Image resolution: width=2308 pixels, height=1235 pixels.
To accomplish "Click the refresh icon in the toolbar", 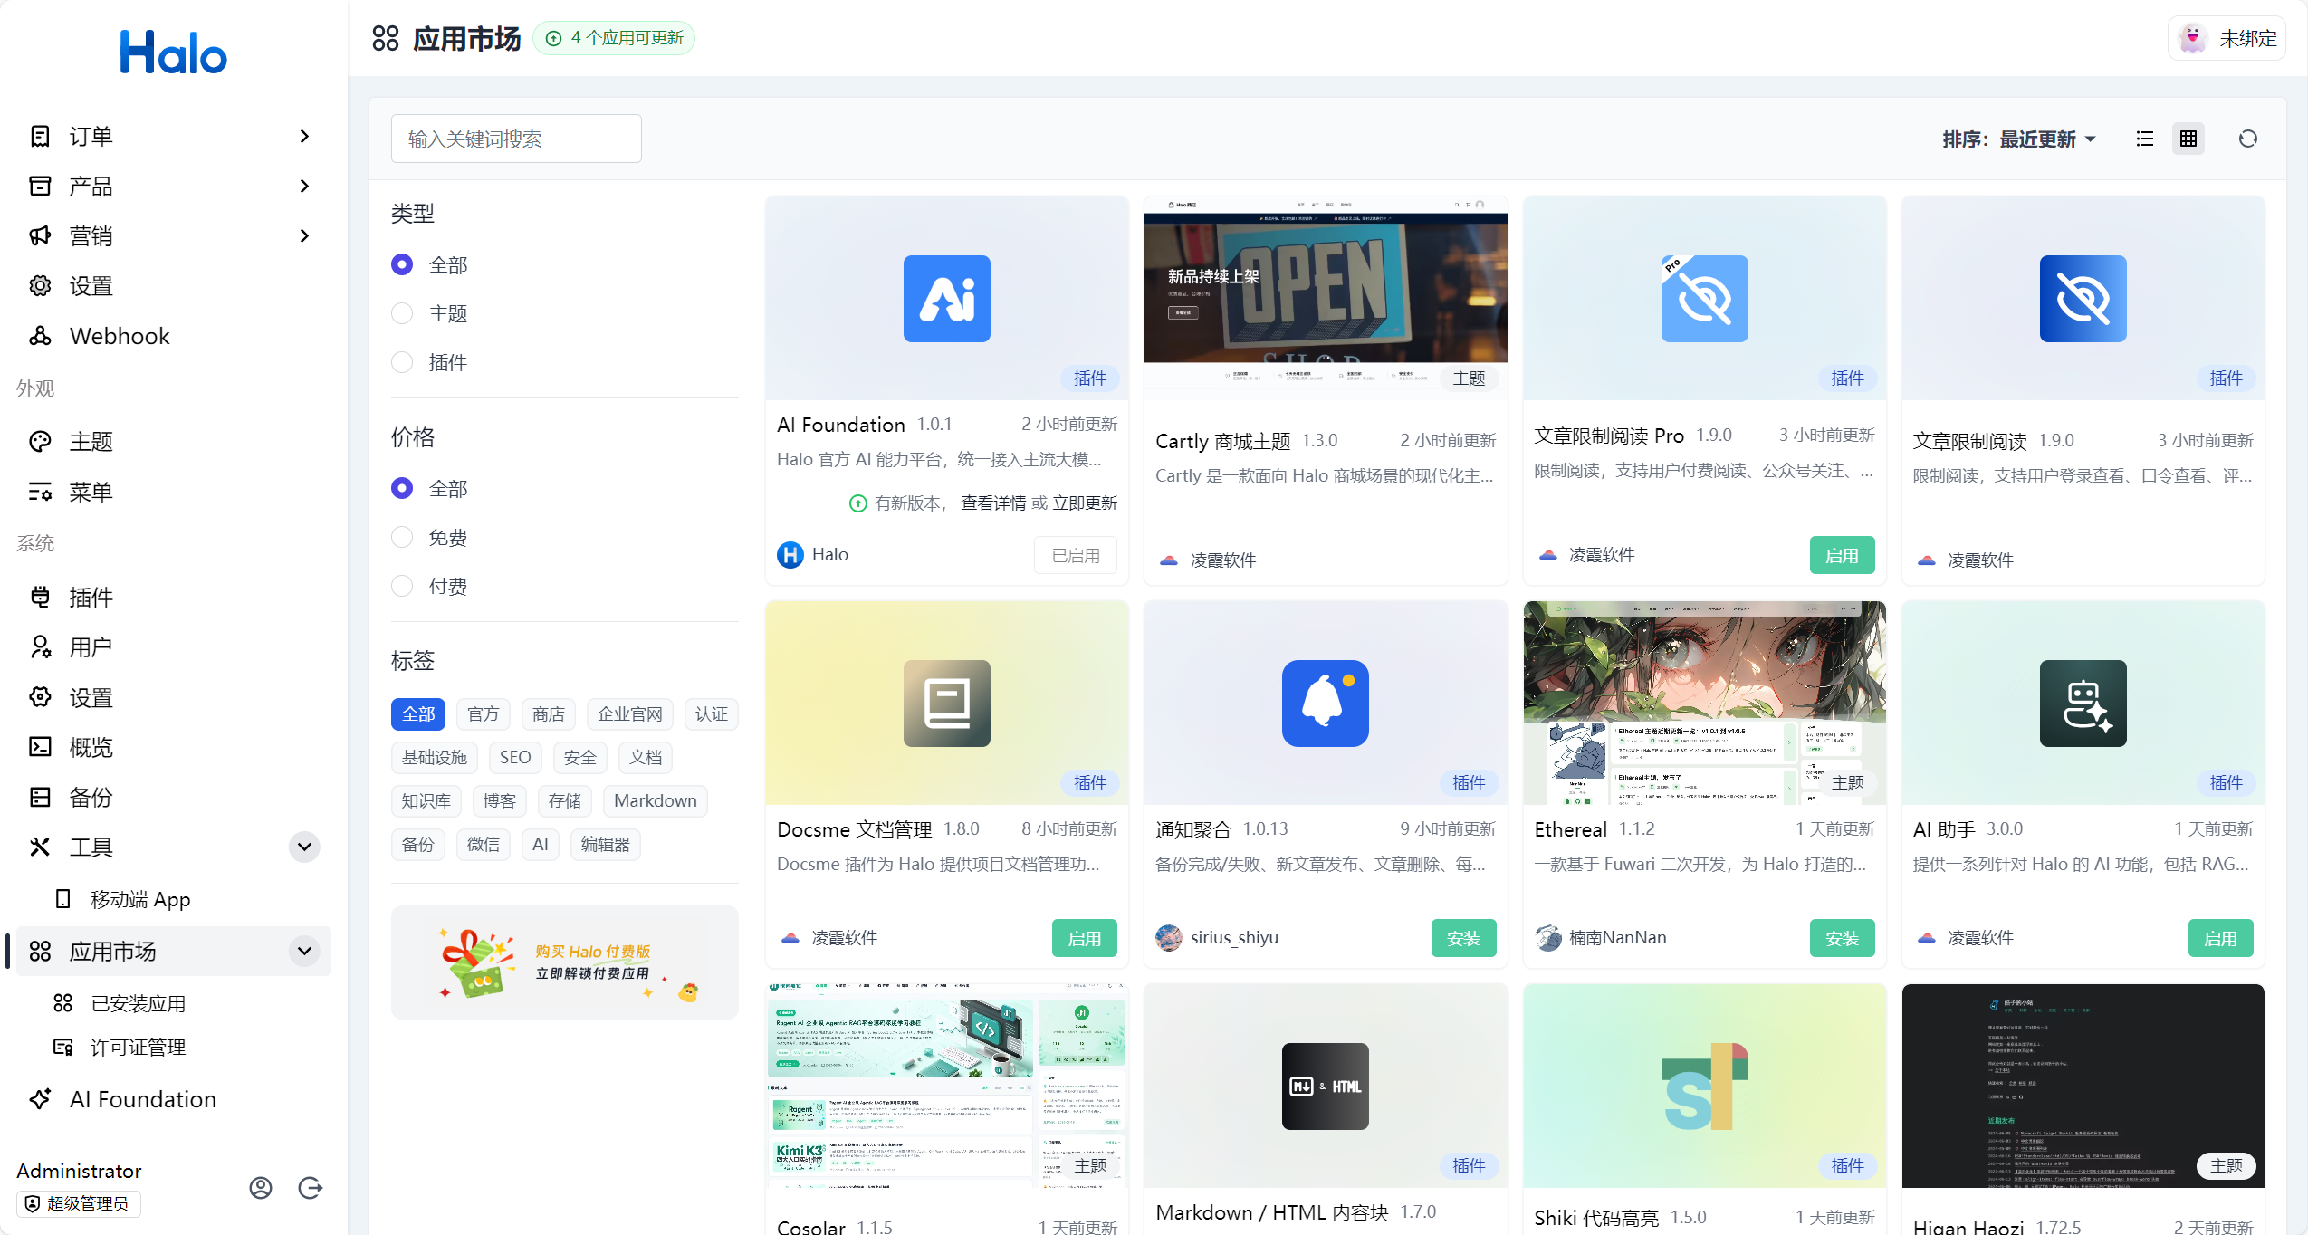I will tap(2248, 139).
